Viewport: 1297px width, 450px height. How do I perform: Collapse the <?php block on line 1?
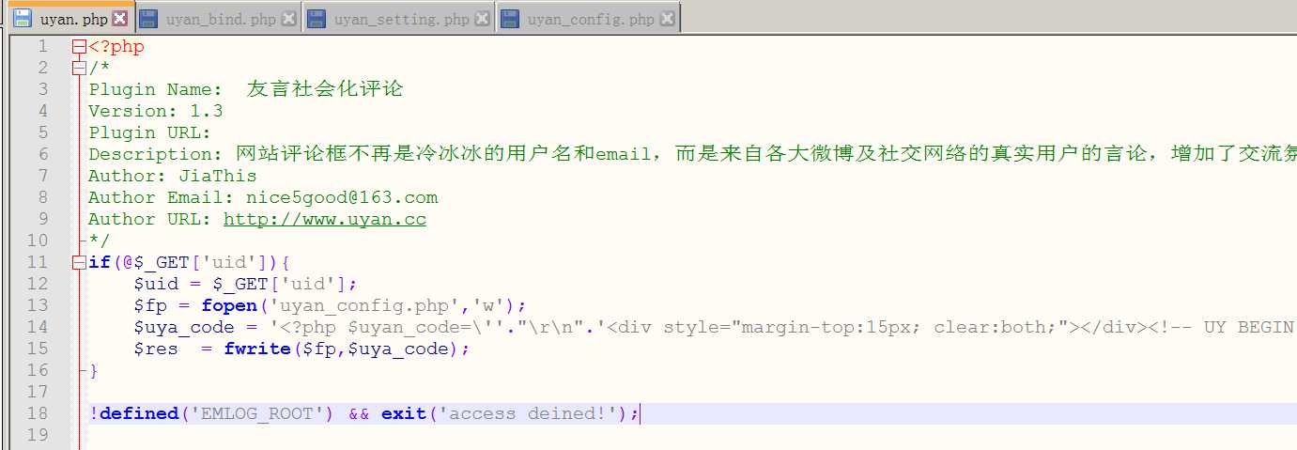79,47
